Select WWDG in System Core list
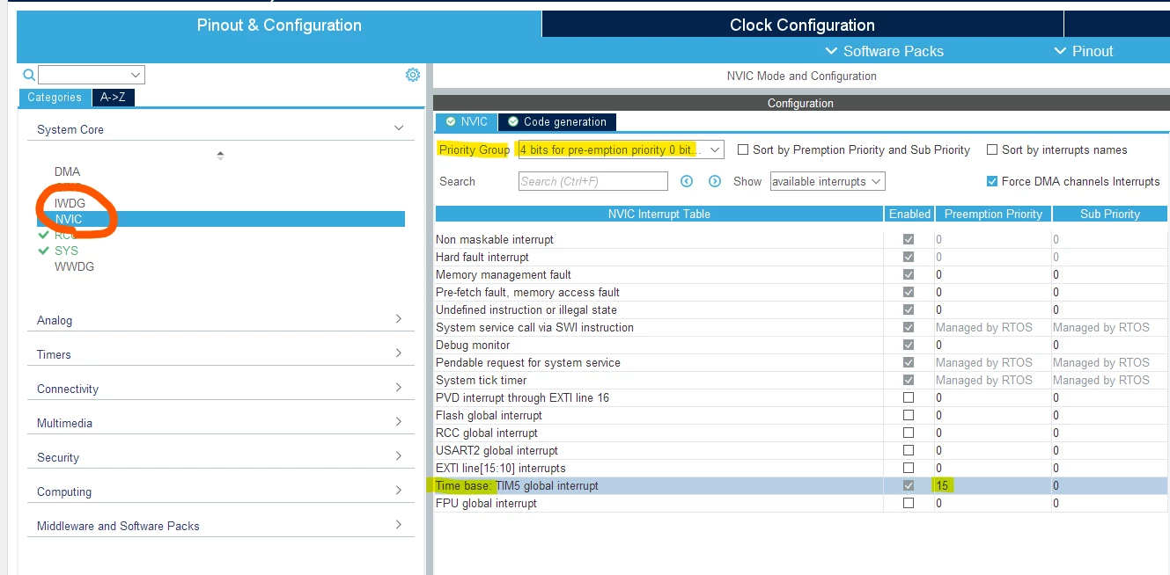This screenshot has height=575, width=1170. pyautogui.click(x=74, y=266)
